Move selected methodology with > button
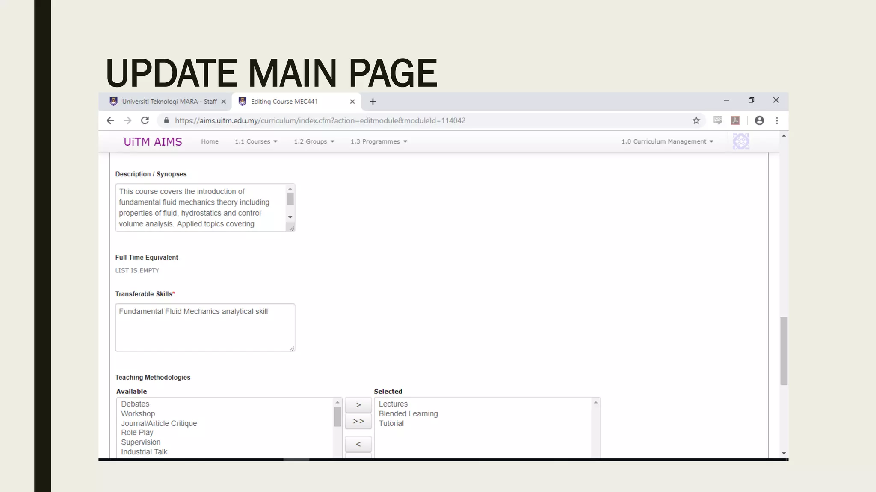Screen dimensions: 876x492 pos(358,405)
